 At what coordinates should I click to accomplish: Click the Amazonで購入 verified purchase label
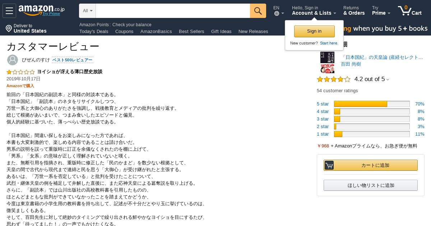(x=20, y=86)
